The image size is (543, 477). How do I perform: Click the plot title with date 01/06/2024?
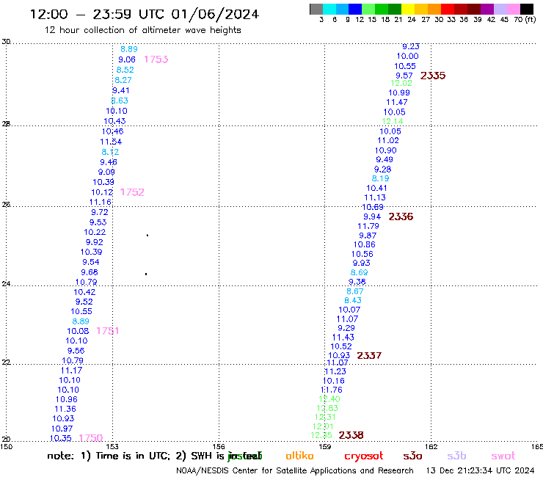[145, 14]
